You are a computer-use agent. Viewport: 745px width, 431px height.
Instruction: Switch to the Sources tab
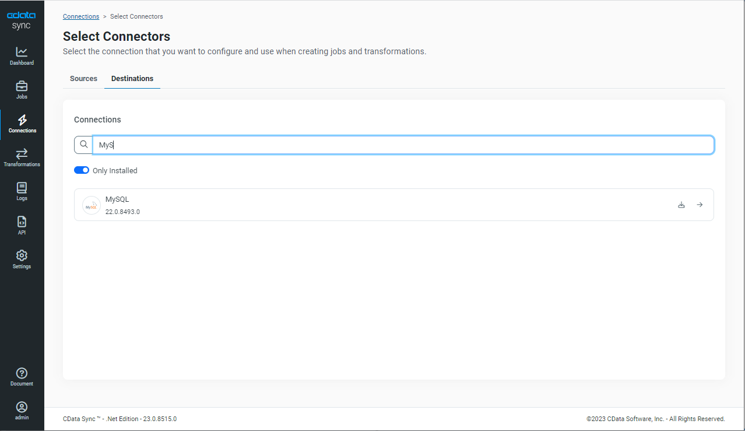(x=83, y=79)
